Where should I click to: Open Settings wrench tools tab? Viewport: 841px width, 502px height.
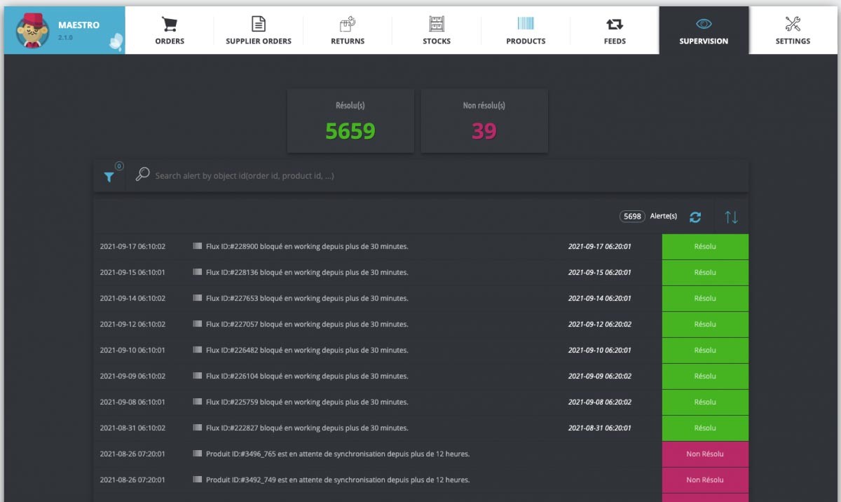point(793,31)
